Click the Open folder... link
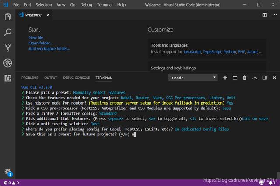The width and height of the screenshot is (280, 186). (x=41, y=43)
